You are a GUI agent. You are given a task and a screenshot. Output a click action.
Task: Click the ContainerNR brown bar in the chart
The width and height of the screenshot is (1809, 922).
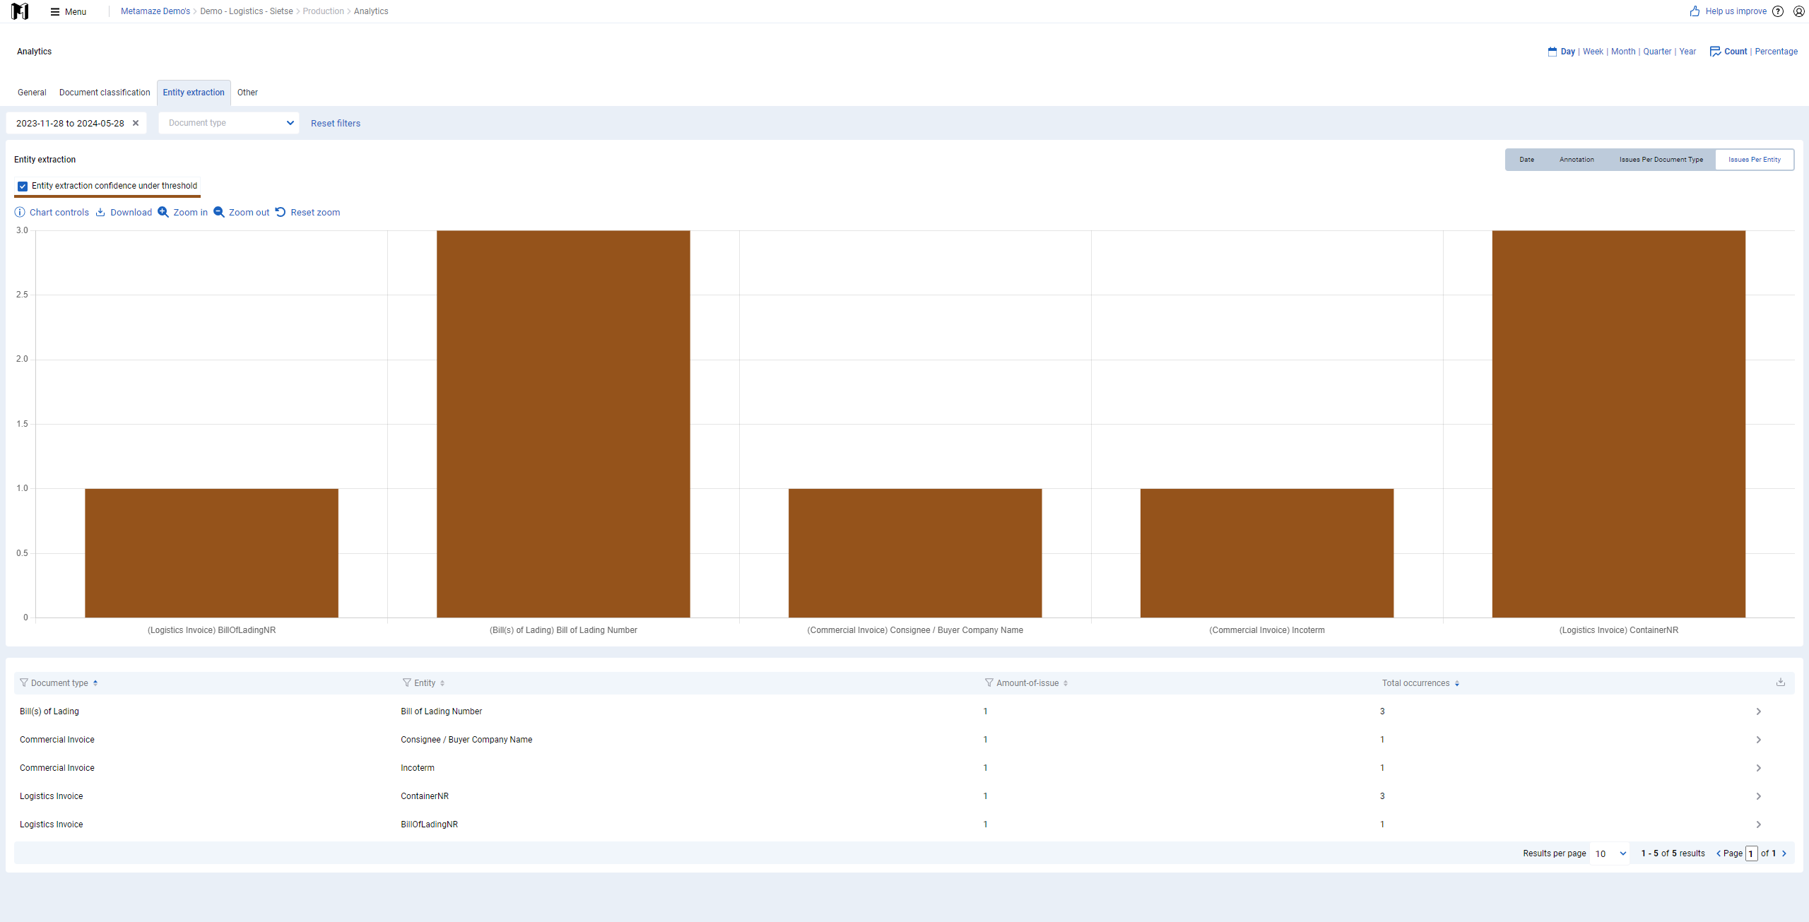[x=1618, y=424]
